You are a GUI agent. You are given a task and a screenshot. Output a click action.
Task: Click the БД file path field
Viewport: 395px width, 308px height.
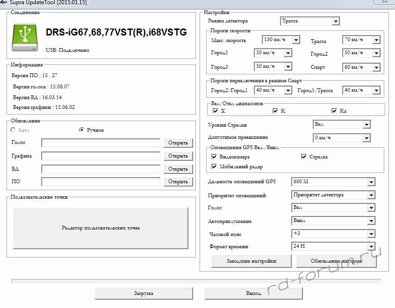(x=101, y=169)
